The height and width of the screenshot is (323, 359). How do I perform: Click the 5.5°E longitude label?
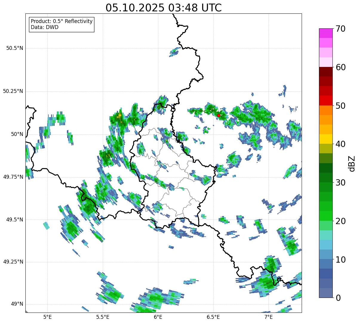[103, 317]
